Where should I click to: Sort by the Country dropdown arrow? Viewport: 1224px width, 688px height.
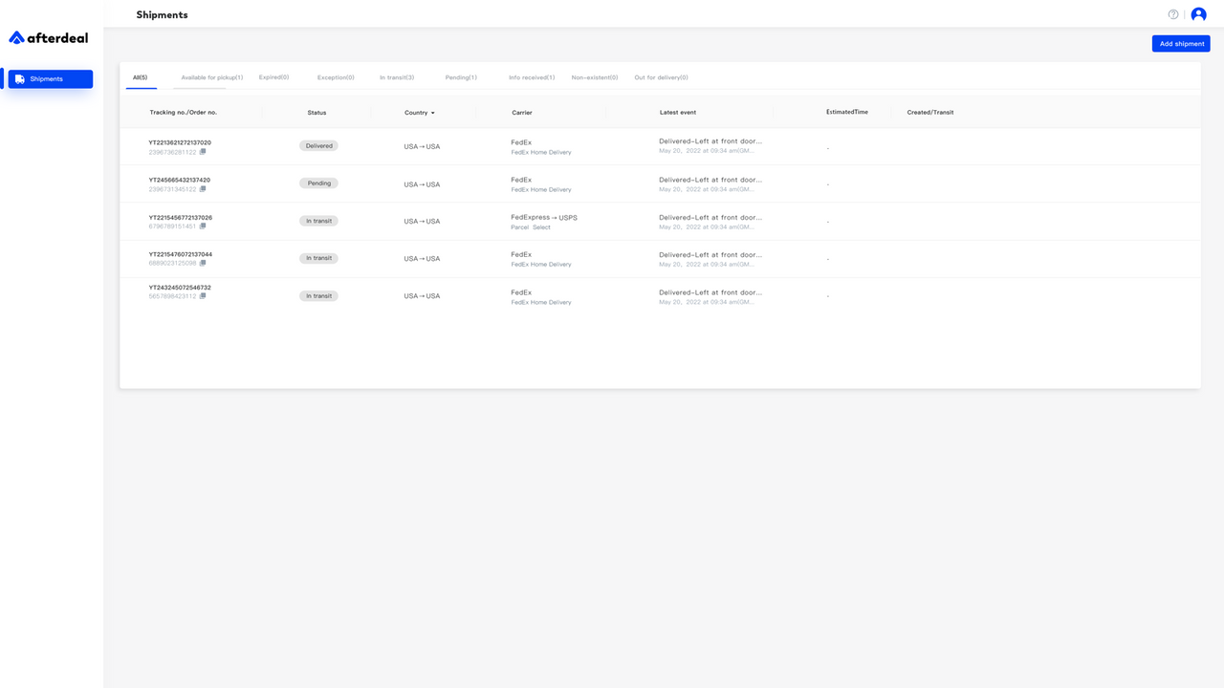pyautogui.click(x=432, y=113)
